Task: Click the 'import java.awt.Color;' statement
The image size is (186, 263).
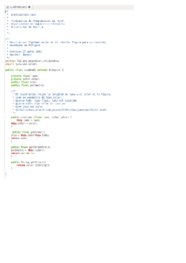Action: pos(21,64)
